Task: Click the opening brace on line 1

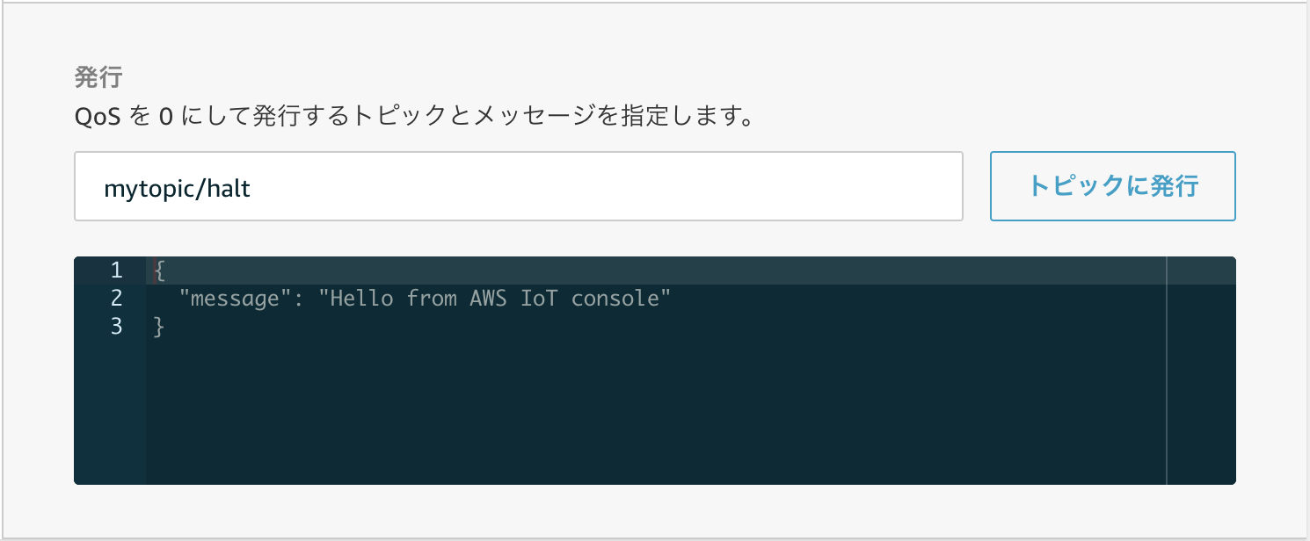Action: pos(158,270)
